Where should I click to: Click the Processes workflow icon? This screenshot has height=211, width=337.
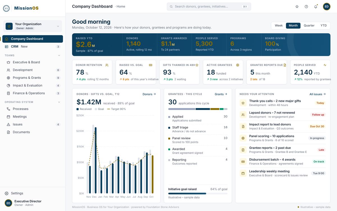(8, 109)
